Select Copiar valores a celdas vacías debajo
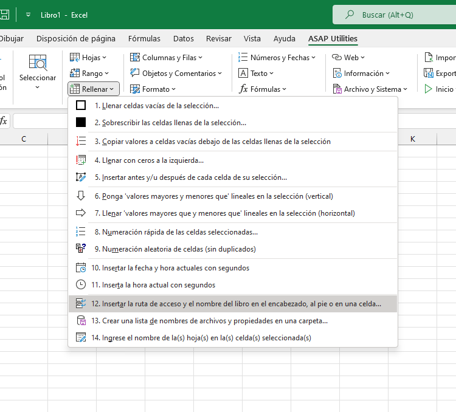This screenshot has height=412, width=456. point(233,142)
